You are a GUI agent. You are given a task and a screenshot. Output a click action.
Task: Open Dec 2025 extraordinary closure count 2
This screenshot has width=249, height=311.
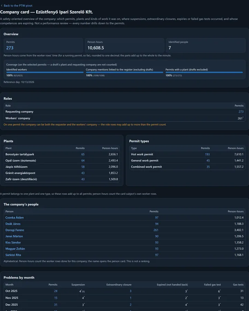130,305
